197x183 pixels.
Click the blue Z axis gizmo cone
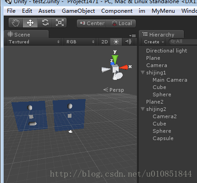pos(112,63)
